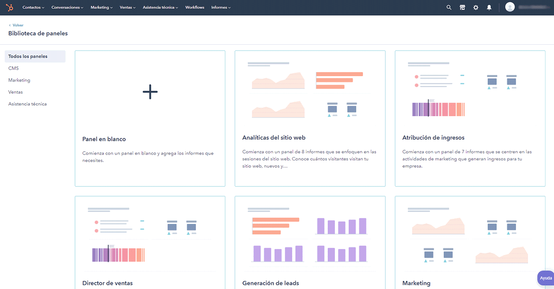Open the Workflows menu item
The height and width of the screenshot is (289, 554).
click(194, 7)
